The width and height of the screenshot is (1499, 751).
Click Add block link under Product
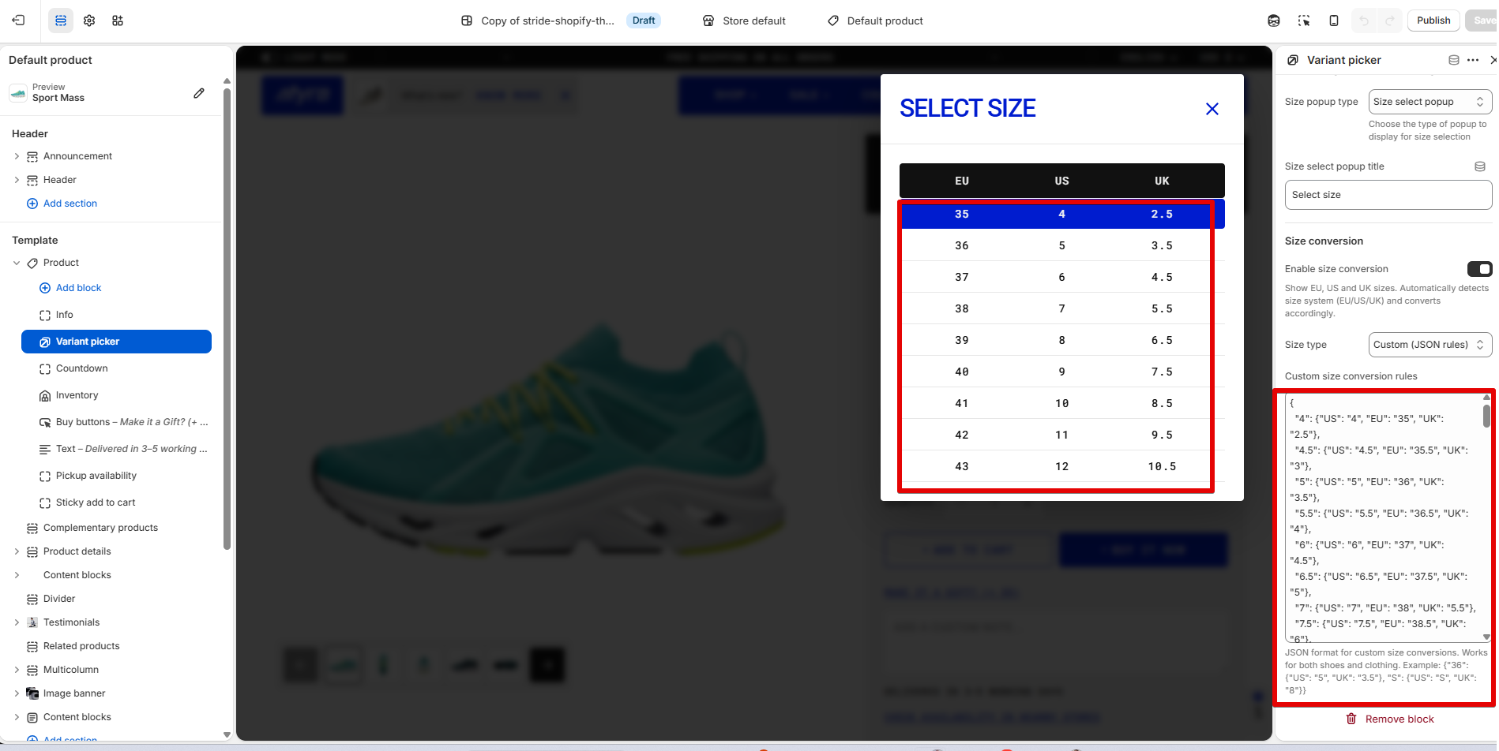pyautogui.click(x=78, y=288)
